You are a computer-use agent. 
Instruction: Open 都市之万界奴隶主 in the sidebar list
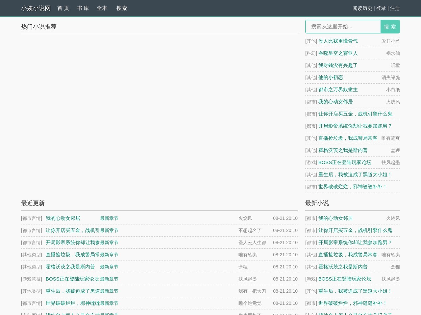(338, 90)
